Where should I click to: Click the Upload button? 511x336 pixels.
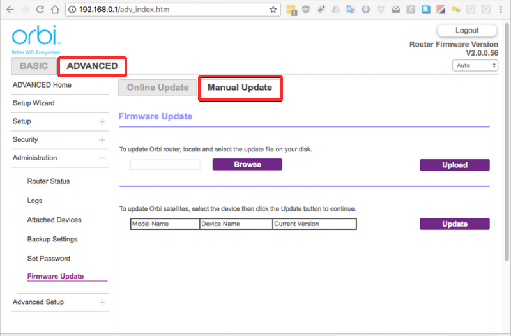tap(454, 165)
